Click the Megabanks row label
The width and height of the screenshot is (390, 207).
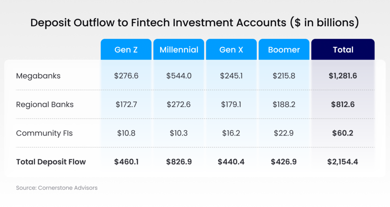[x=38, y=76]
